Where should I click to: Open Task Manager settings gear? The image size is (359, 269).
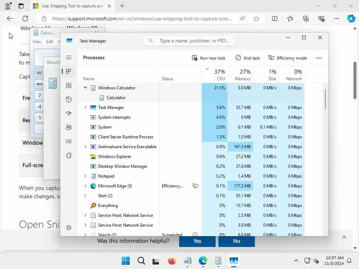click(69, 228)
